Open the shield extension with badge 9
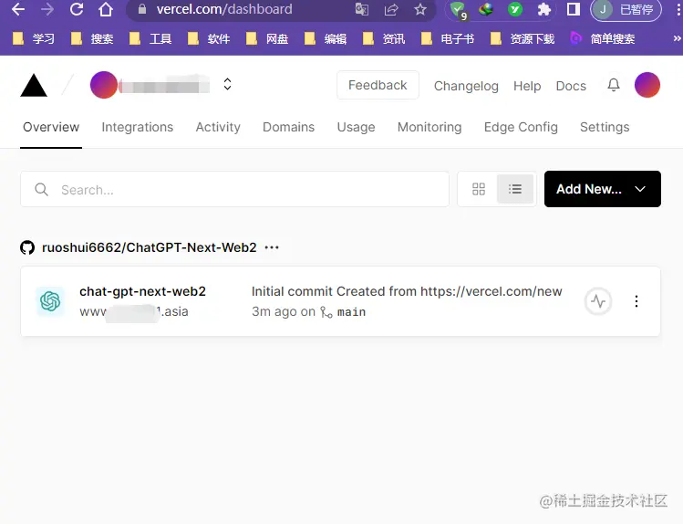Screen dimensions: 683x524 pos(459,10)
